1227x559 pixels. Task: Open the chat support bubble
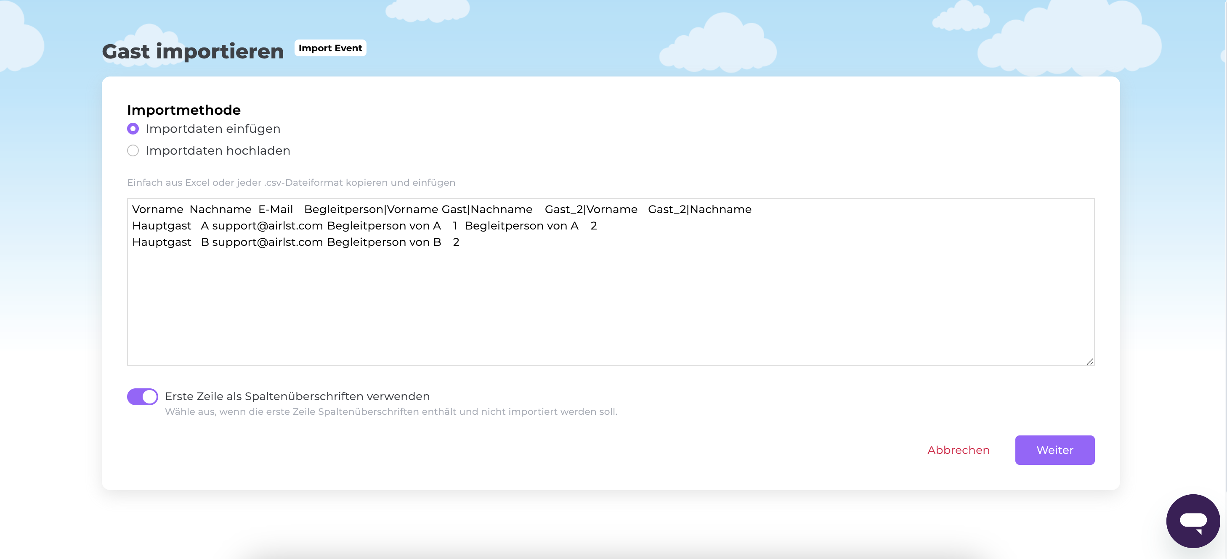point(1192,521)
